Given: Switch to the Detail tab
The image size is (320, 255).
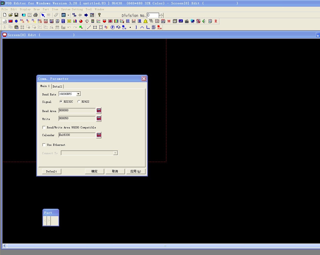Looking at the screenshot, I should tap(57, 86).
